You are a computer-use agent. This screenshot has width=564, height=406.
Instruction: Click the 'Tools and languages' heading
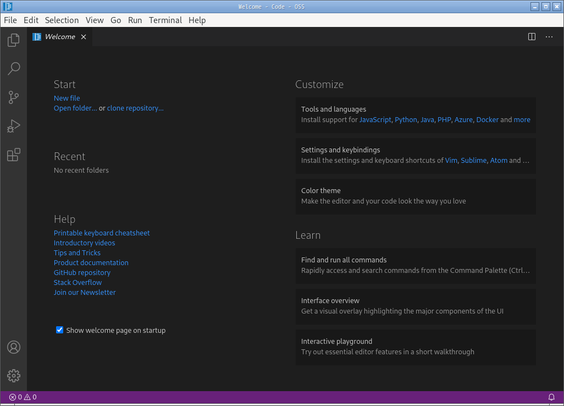pos(334,109)
